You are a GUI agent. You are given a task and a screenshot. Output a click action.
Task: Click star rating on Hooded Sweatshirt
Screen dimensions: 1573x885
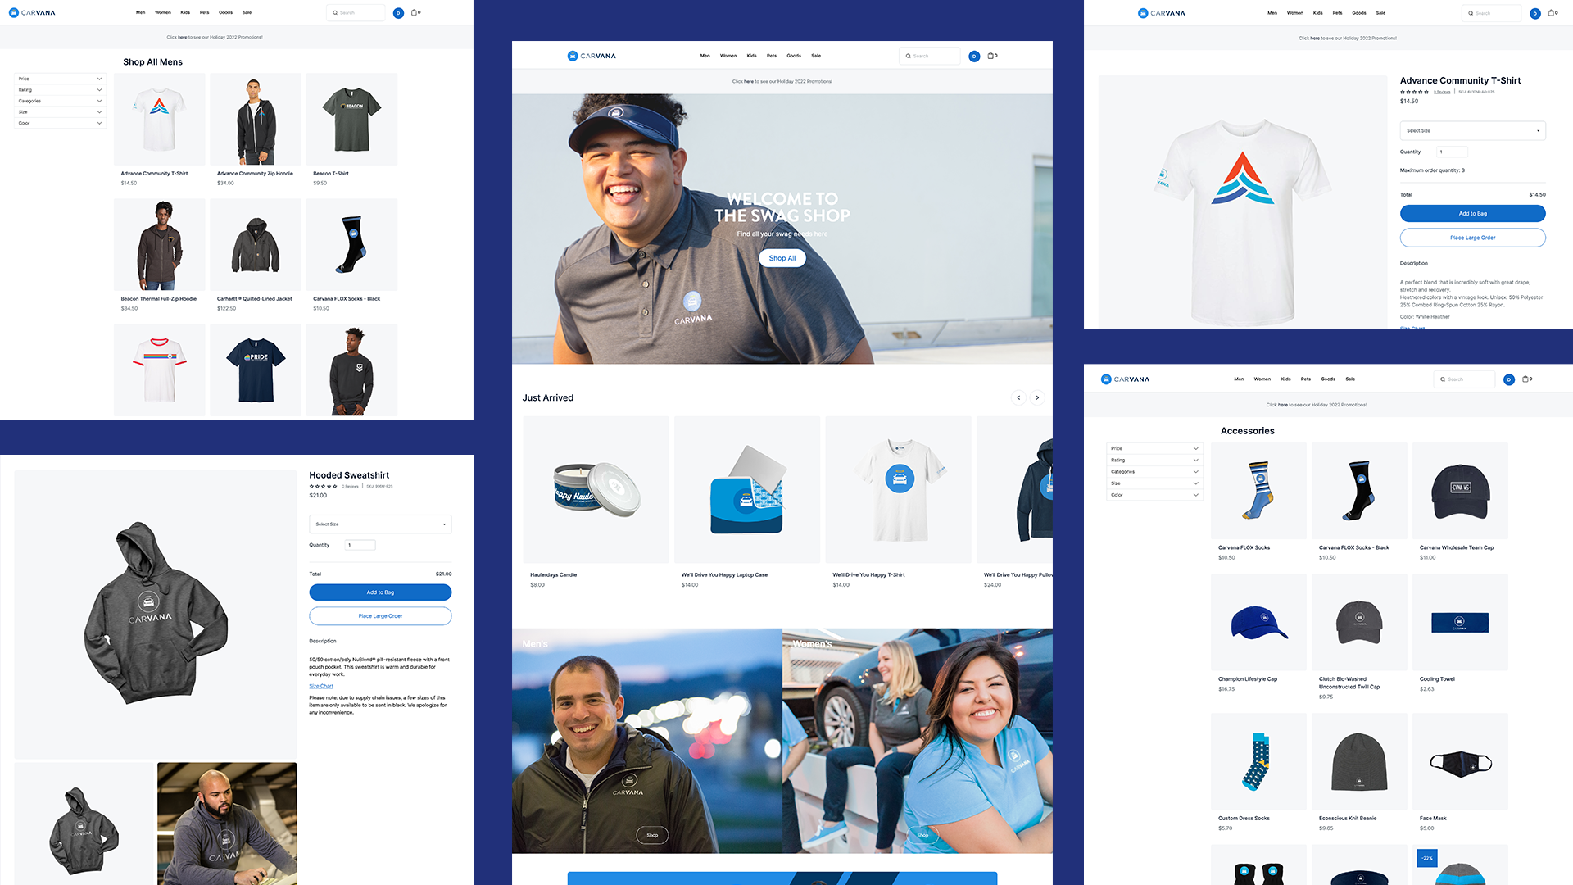coord(323,487)
